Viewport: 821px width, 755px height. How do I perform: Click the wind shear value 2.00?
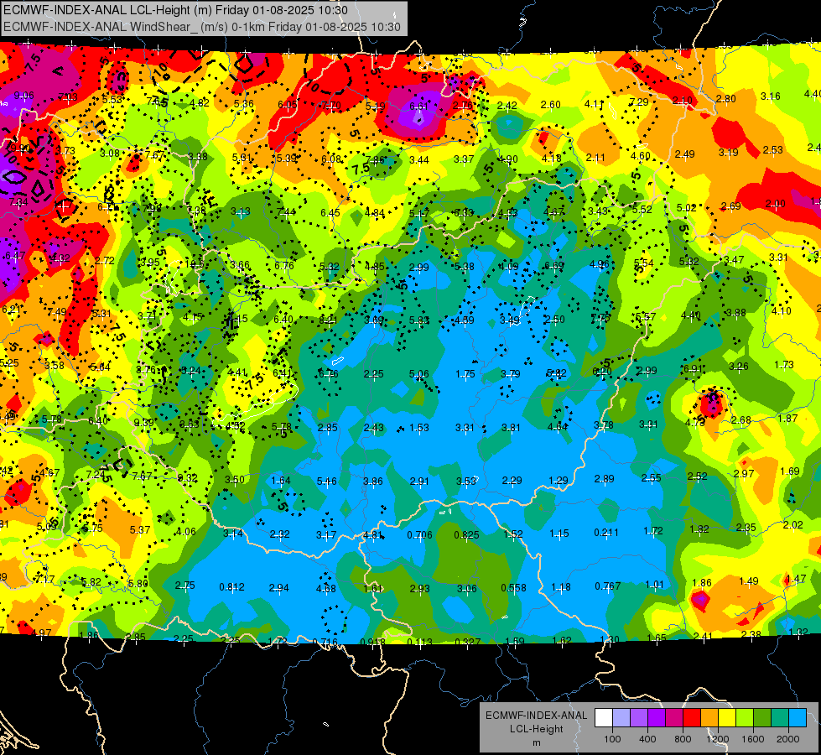pos(776,204)
